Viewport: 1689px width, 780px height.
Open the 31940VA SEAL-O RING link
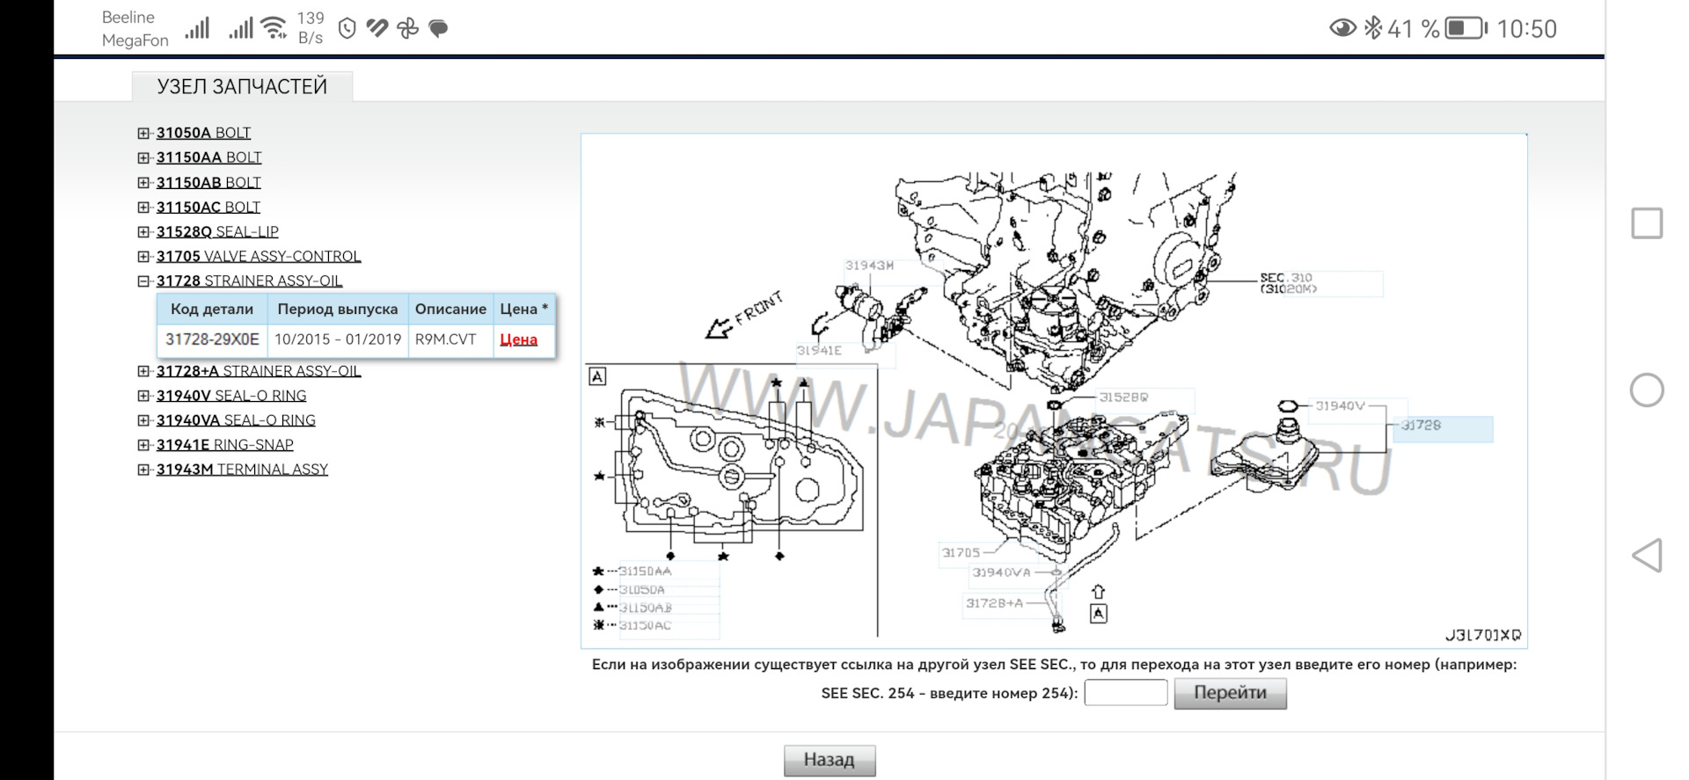click(236, 419)
